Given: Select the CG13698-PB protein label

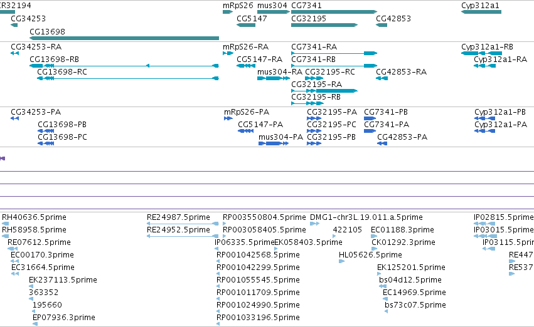Looking at the screenshot, I should coord(62,125).
